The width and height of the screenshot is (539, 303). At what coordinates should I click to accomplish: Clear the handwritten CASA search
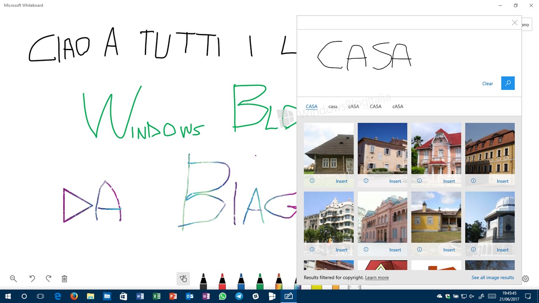[487, 84]
